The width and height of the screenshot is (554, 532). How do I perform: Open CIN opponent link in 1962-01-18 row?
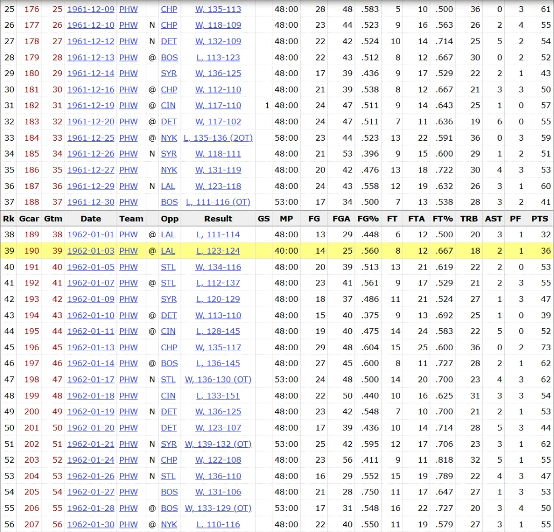point(168,396)
